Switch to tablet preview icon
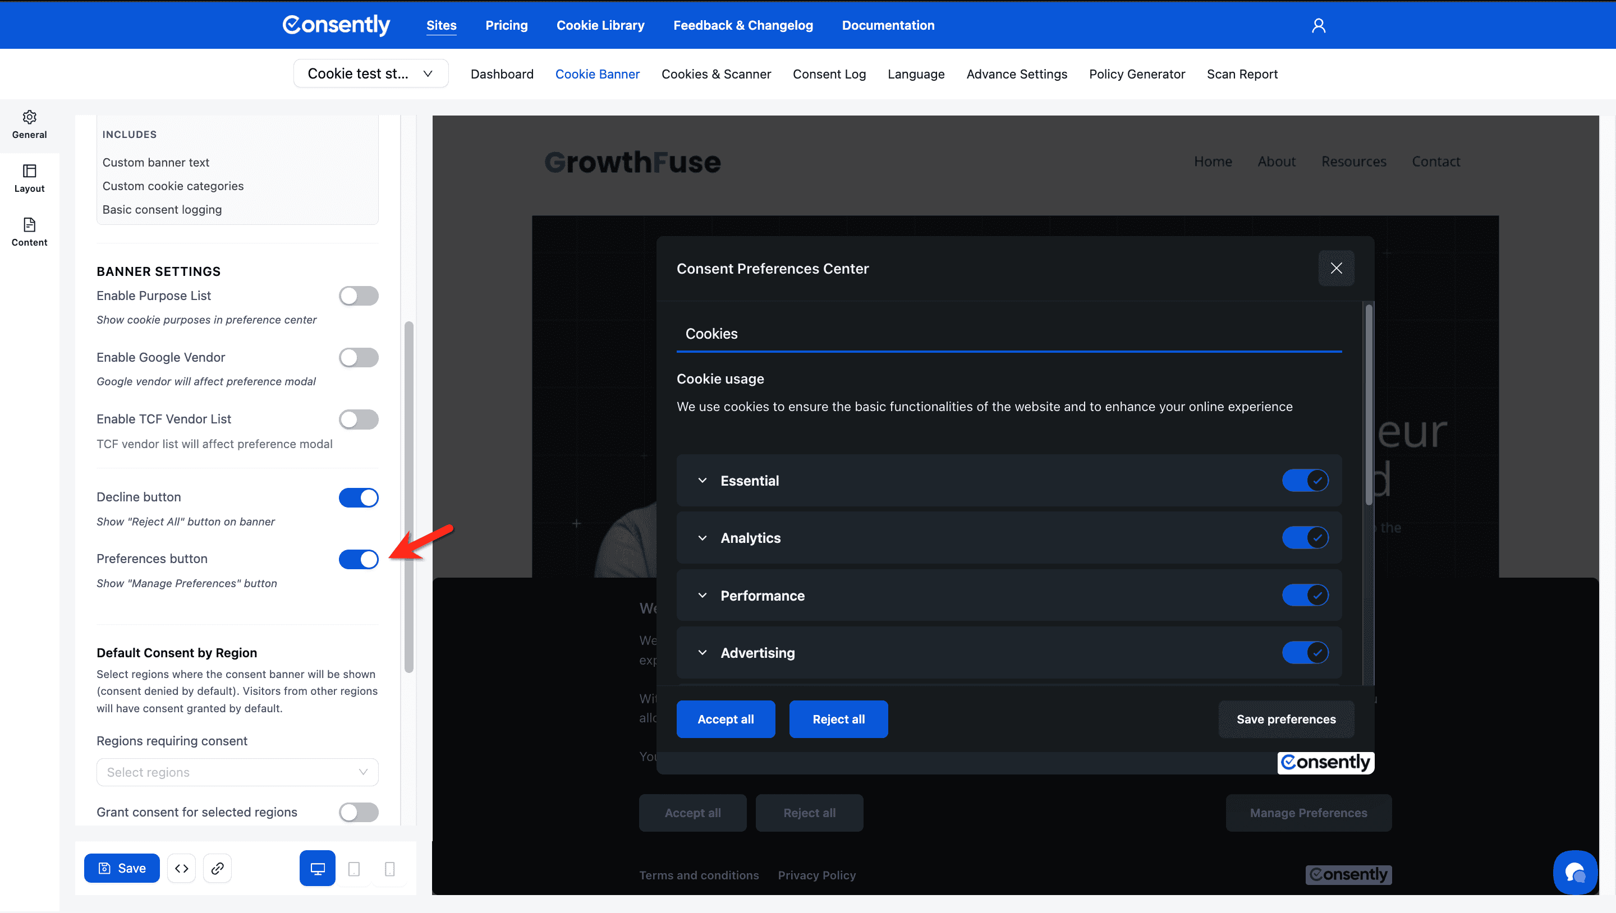 click(354, 868)
